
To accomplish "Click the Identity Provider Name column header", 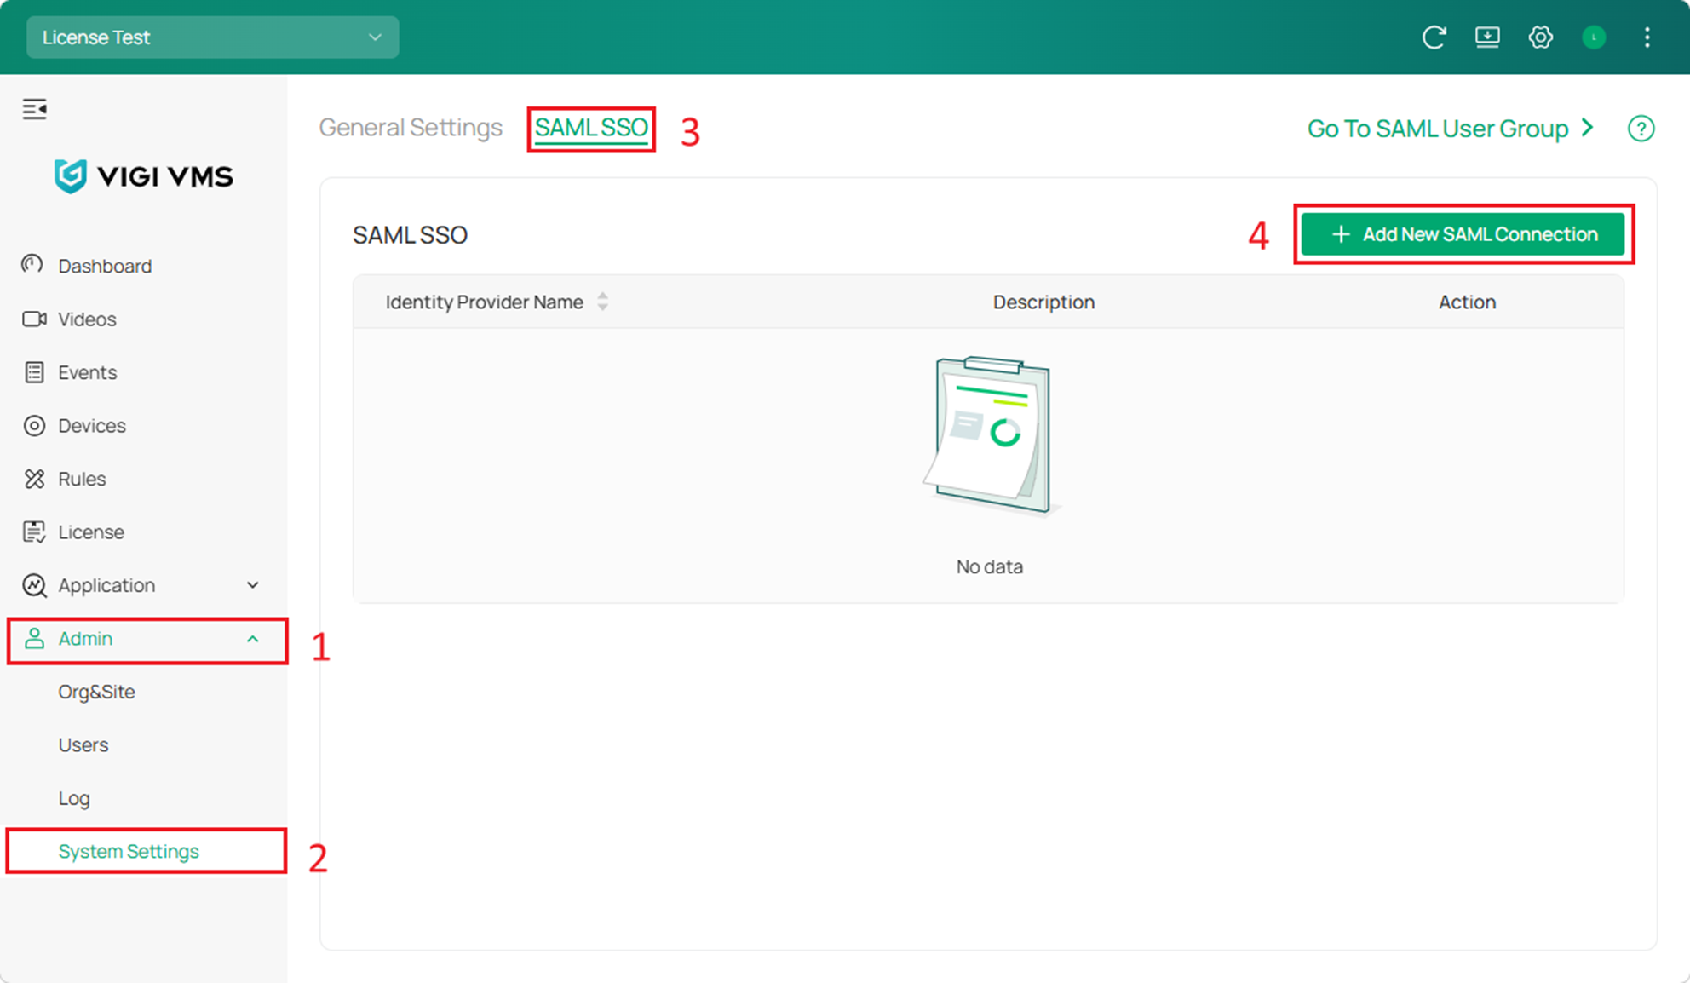I will 484,302.
